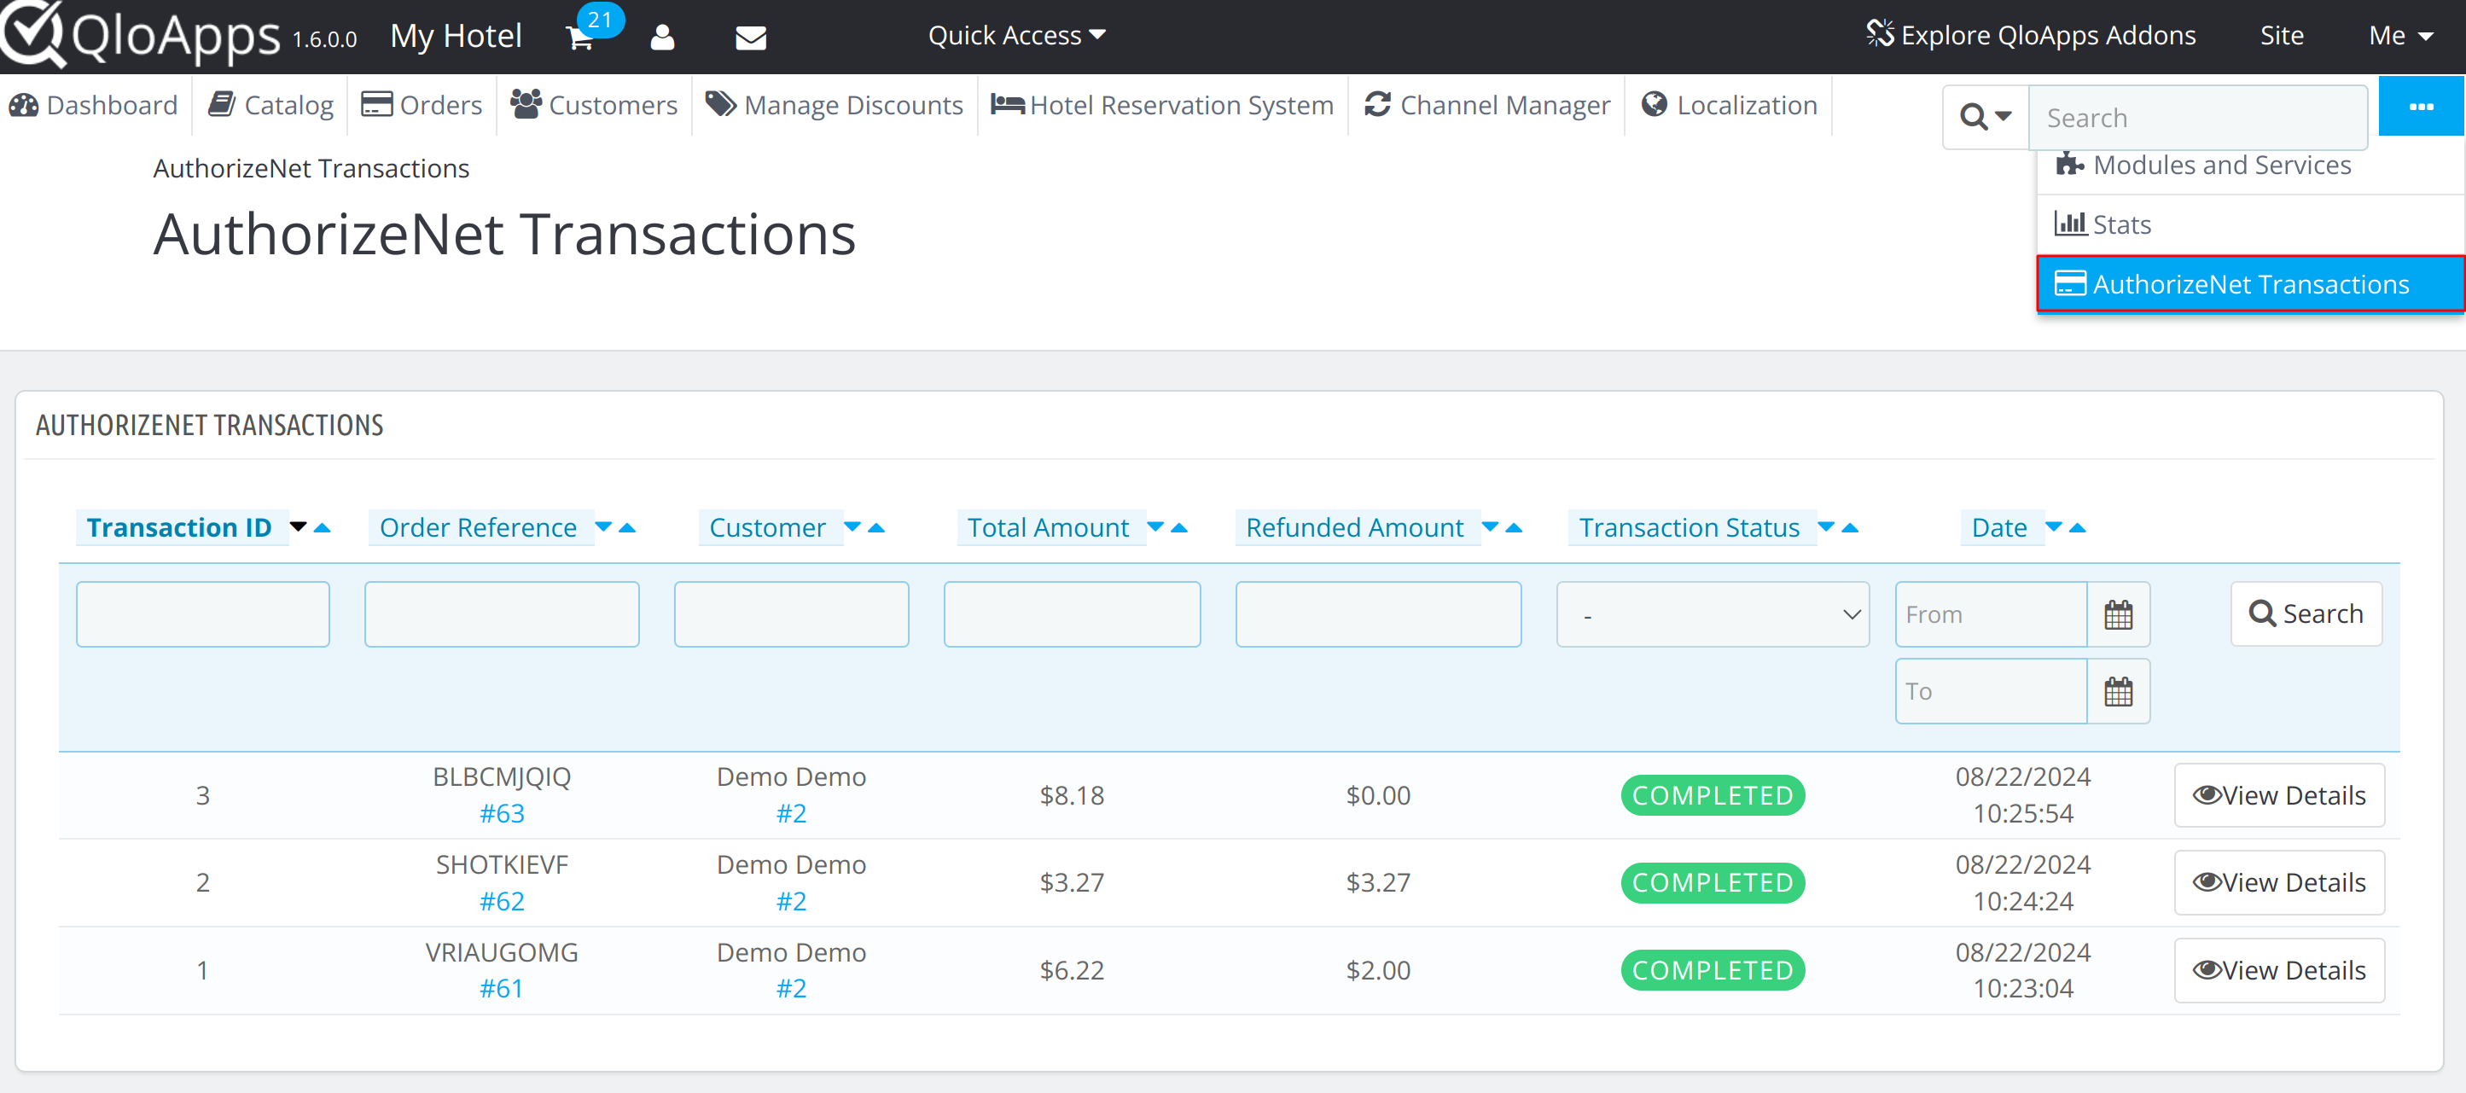Sort Total Amount descending arrow
The image size is (2466, 1093).
[x=1155, y=527]
